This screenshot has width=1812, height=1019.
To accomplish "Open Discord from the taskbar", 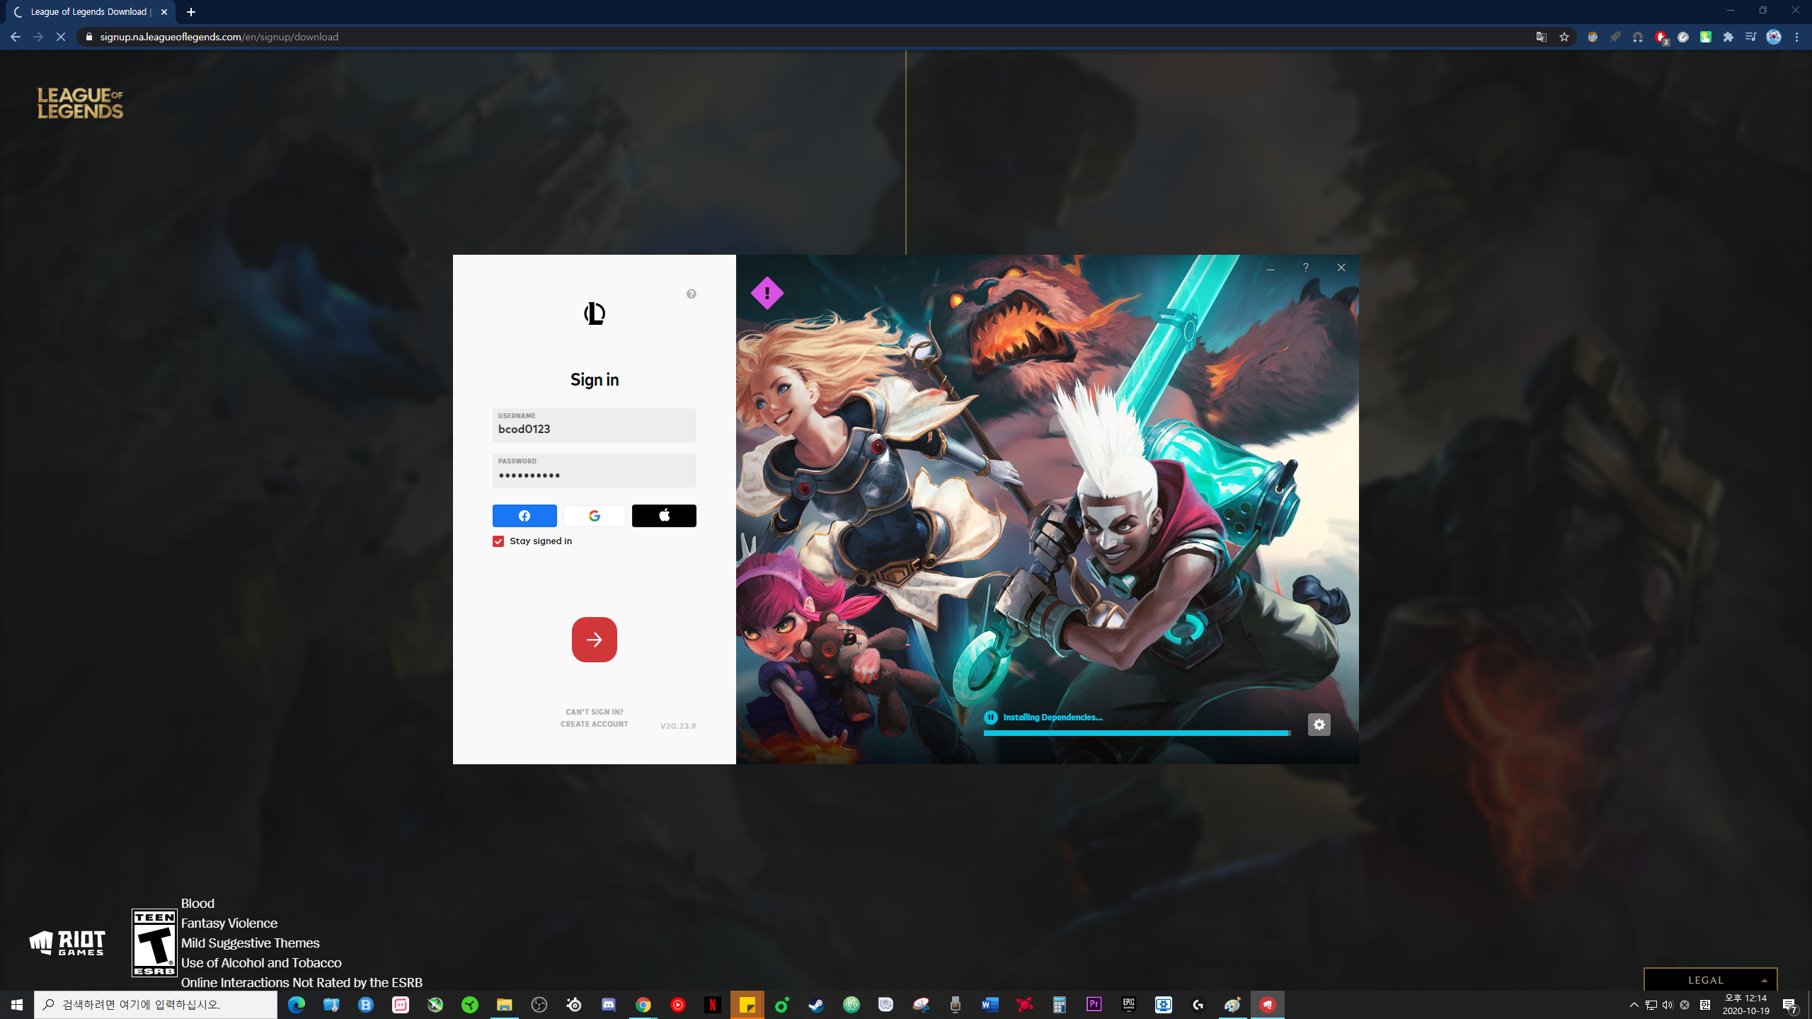I will 608,1005.
